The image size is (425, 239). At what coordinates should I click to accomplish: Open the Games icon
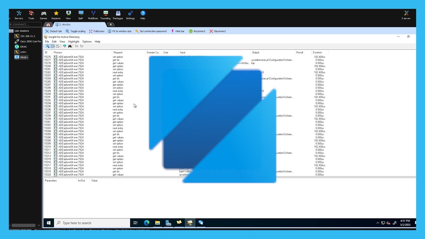pos(43,15)
